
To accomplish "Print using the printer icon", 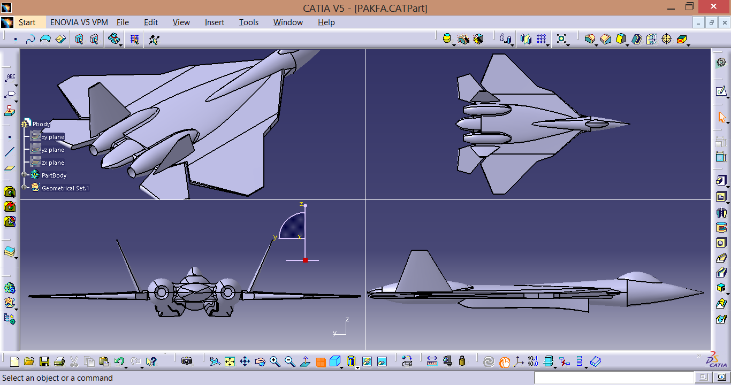I will (59, 361).
